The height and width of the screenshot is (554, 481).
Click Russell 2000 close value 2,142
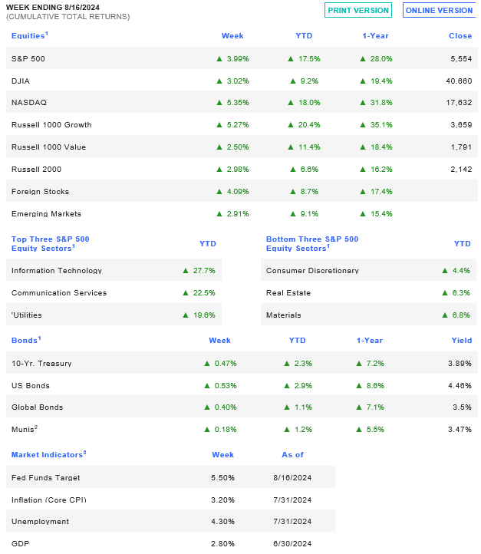[x=461, y=170]
